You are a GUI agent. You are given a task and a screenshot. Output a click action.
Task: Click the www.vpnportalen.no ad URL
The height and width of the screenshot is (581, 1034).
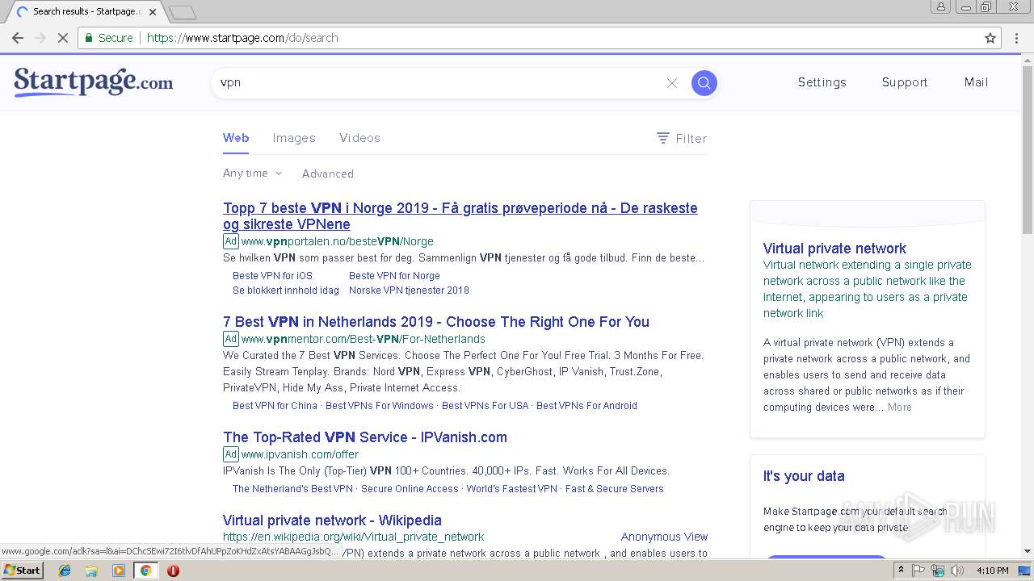pos(337,241)
